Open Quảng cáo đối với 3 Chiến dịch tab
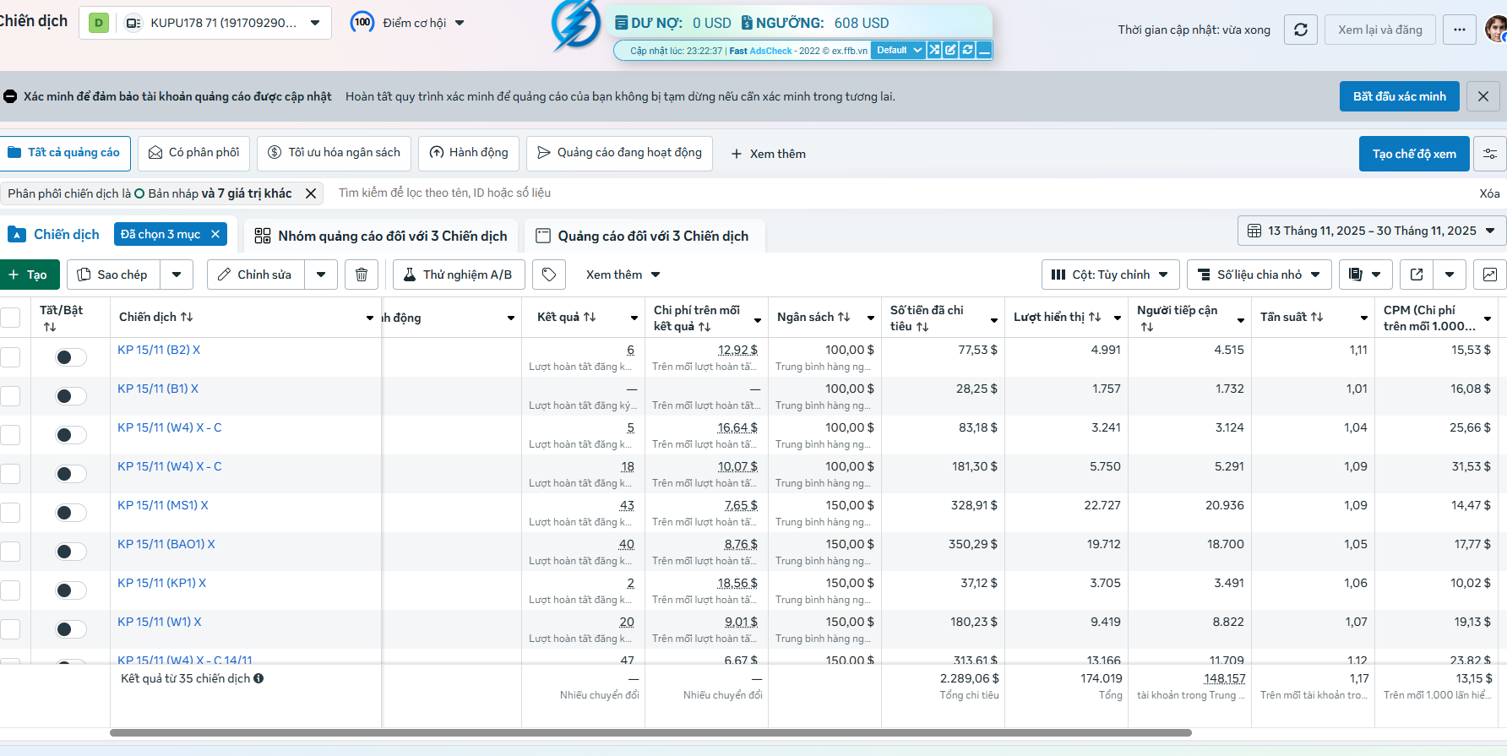Image resolution: width=1507 pixels, height=756 pixels. click(644, 236)
